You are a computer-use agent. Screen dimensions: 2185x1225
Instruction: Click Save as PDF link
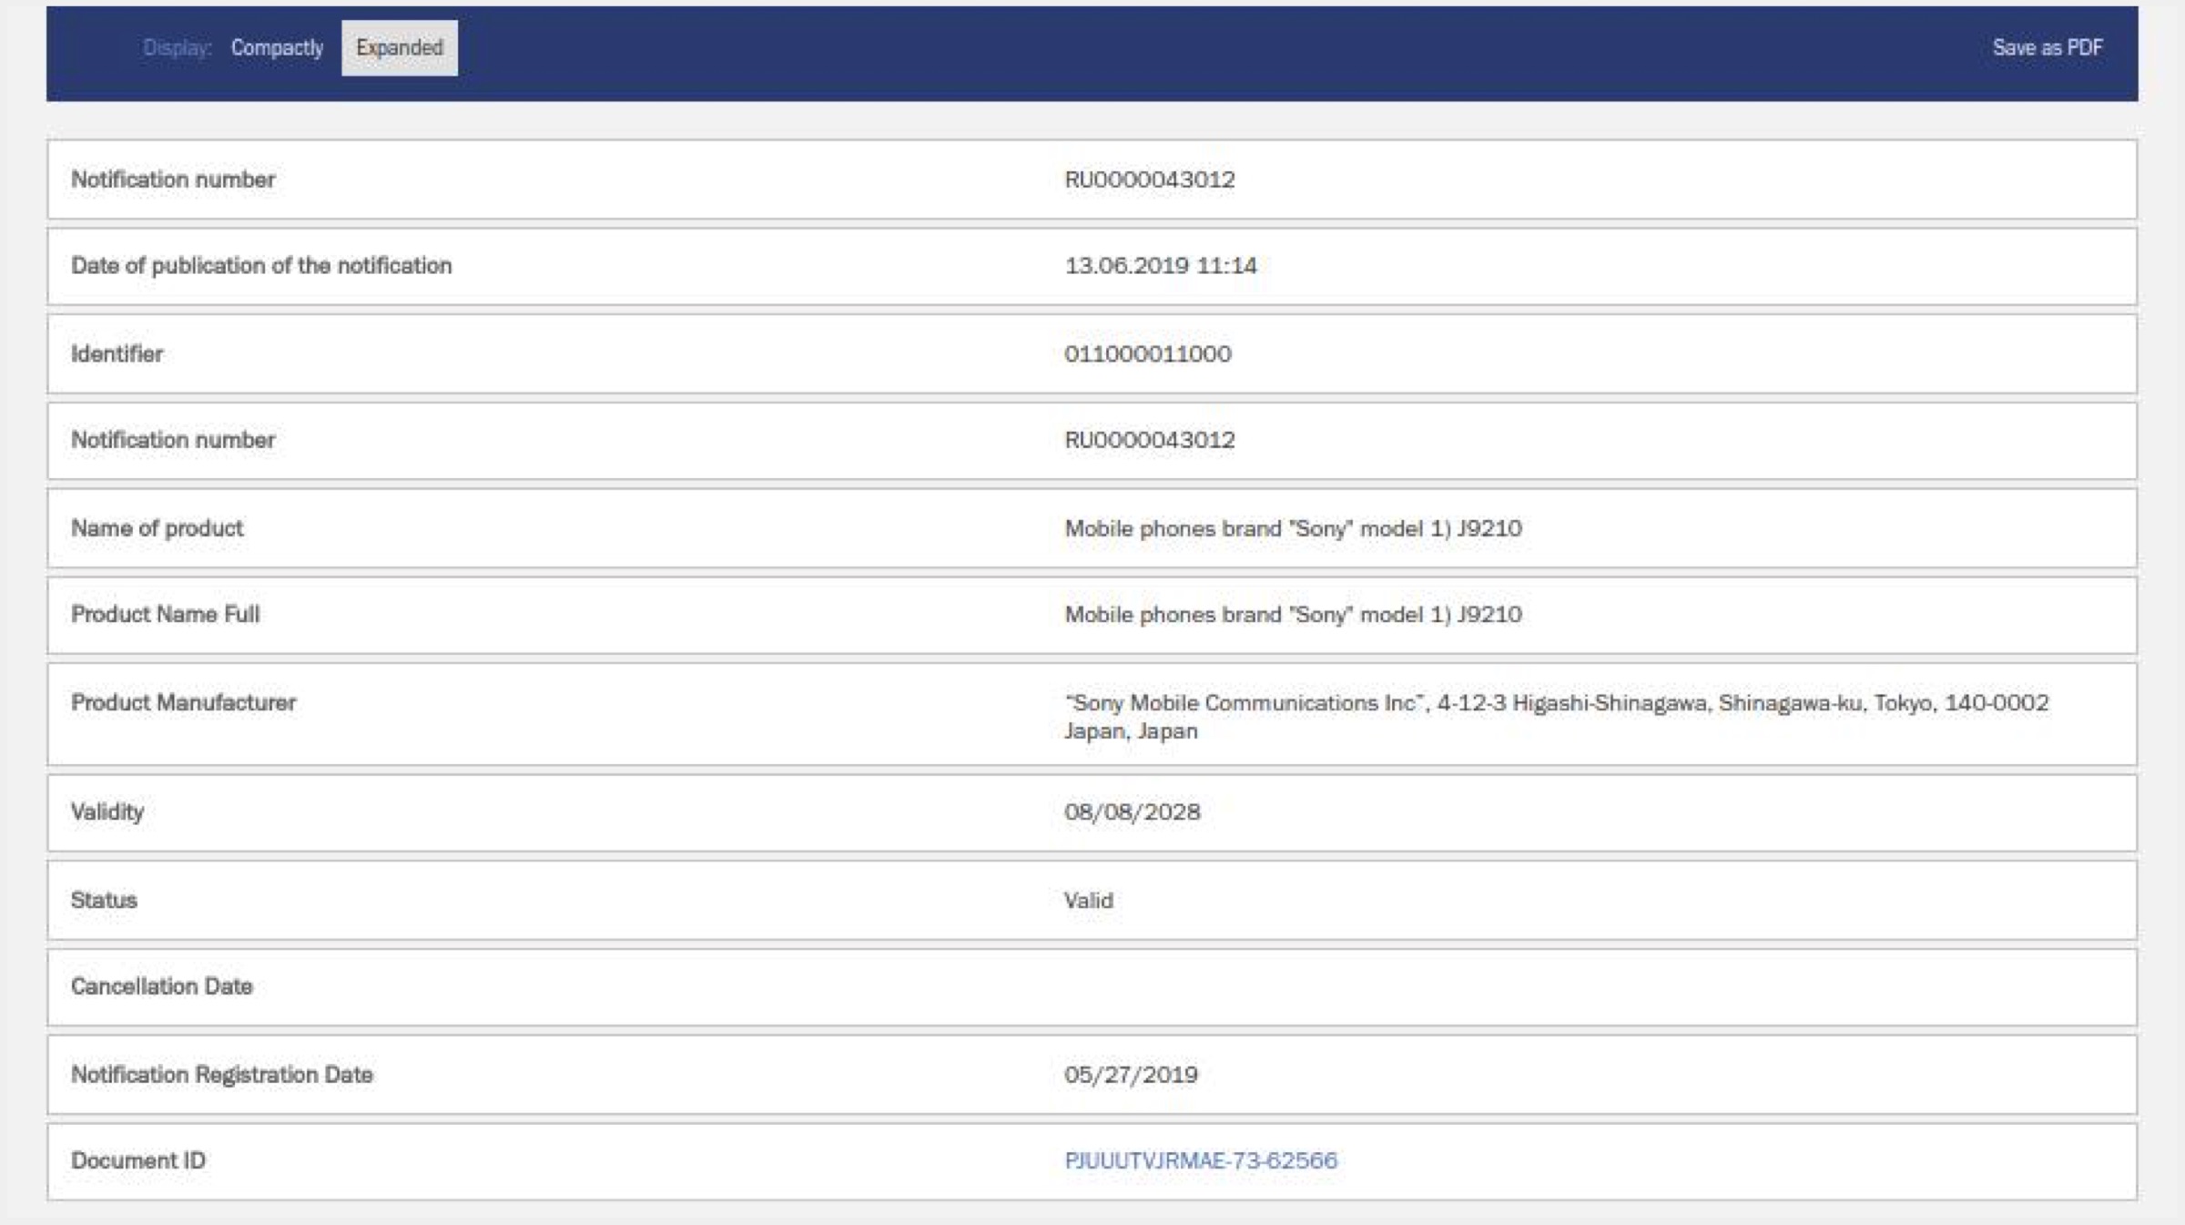click(2047, 47)
